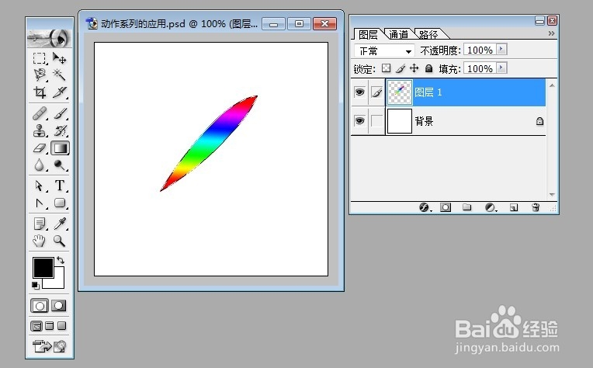Create a new layer set folder
The image size is (593, 368).
tap(467, 207)
